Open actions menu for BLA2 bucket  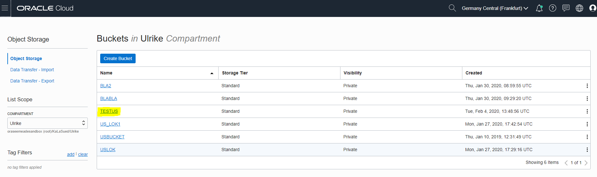click(x=587, y=86)
